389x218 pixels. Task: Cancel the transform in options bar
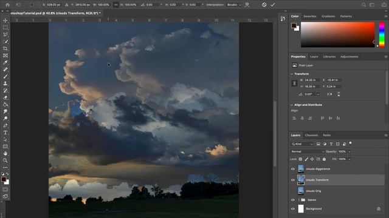tap(264, 5)
